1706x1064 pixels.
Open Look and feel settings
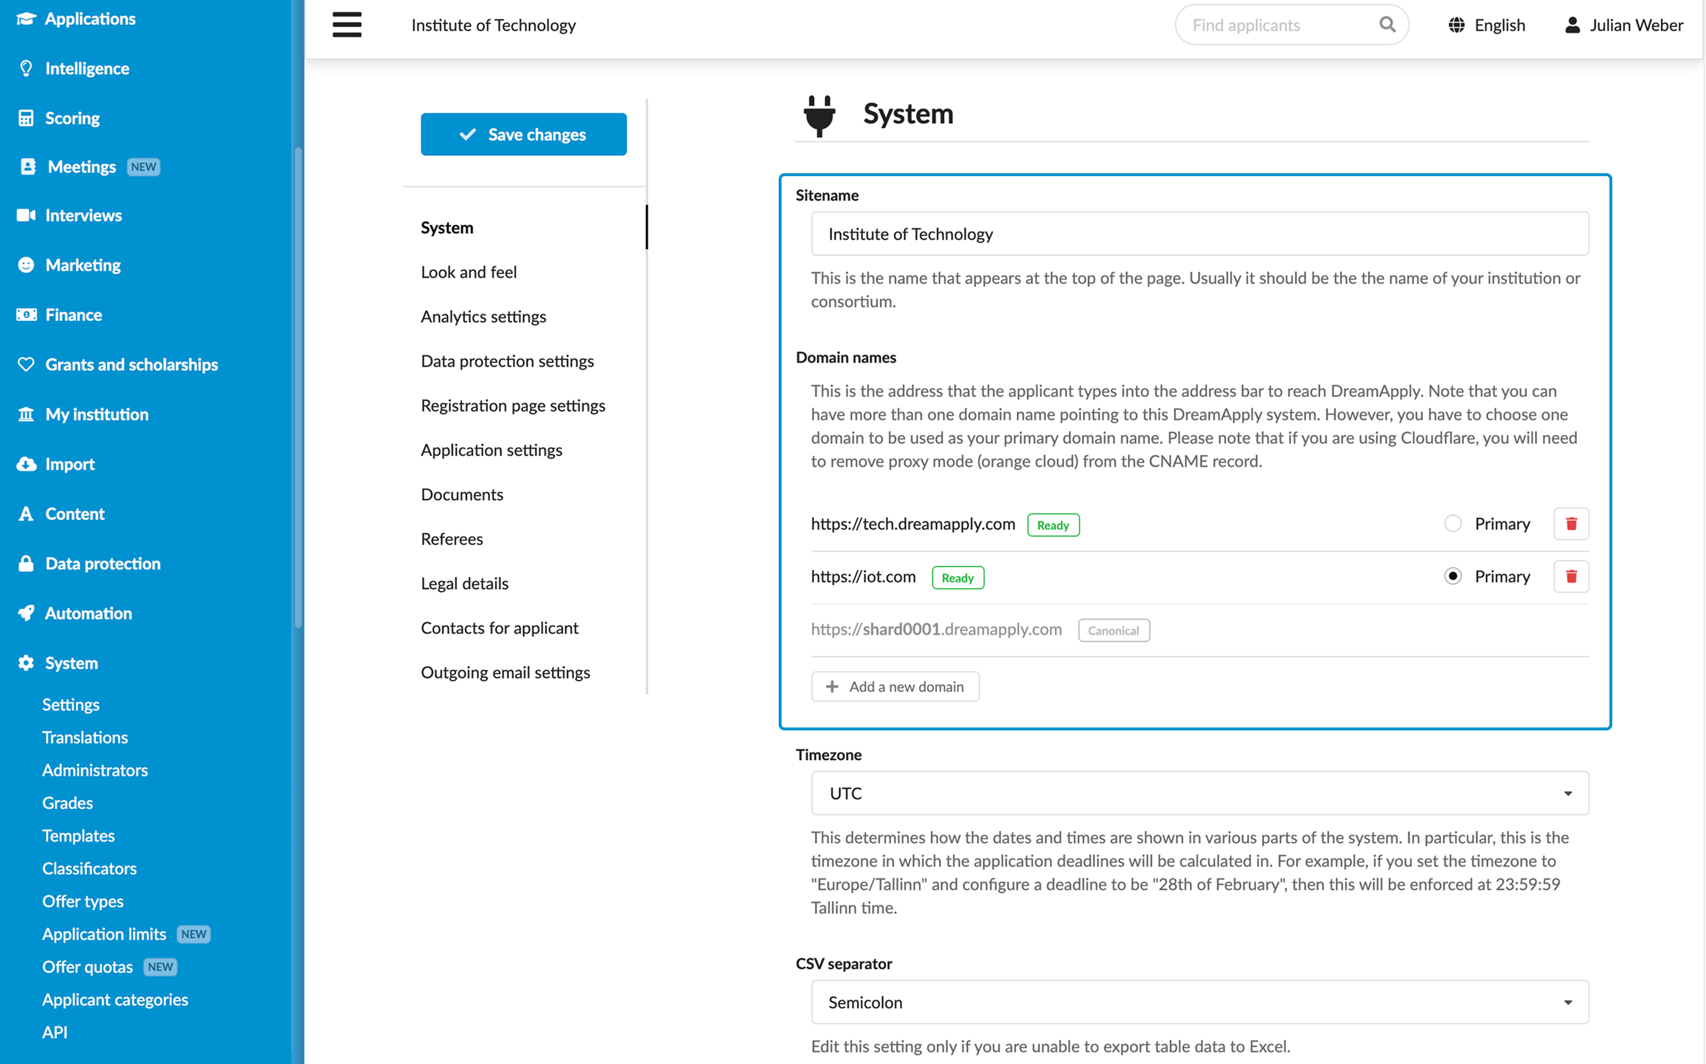pyautogui.click(x=469, y=272)
